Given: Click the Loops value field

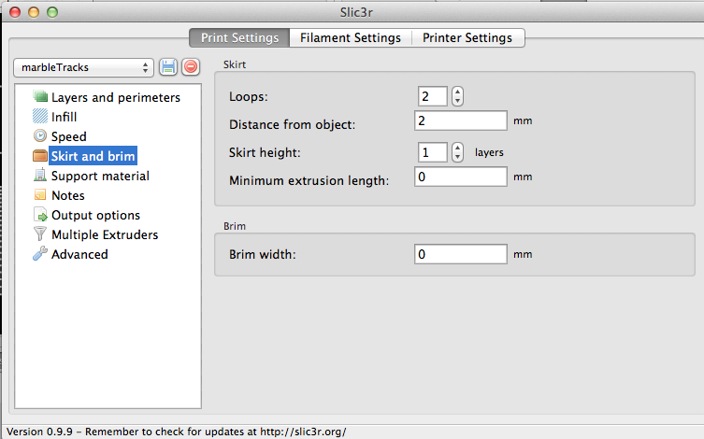Looking at the screenshot, I should [x=432, y=96].
